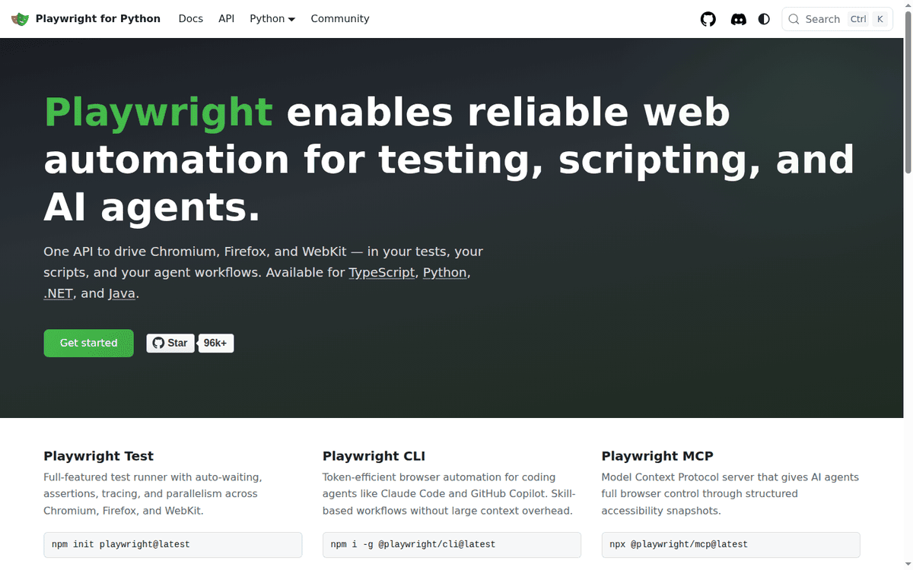Viewport: 913px width, 570px height.
Task: Open the Discord server icon
Action: (738, 19)
